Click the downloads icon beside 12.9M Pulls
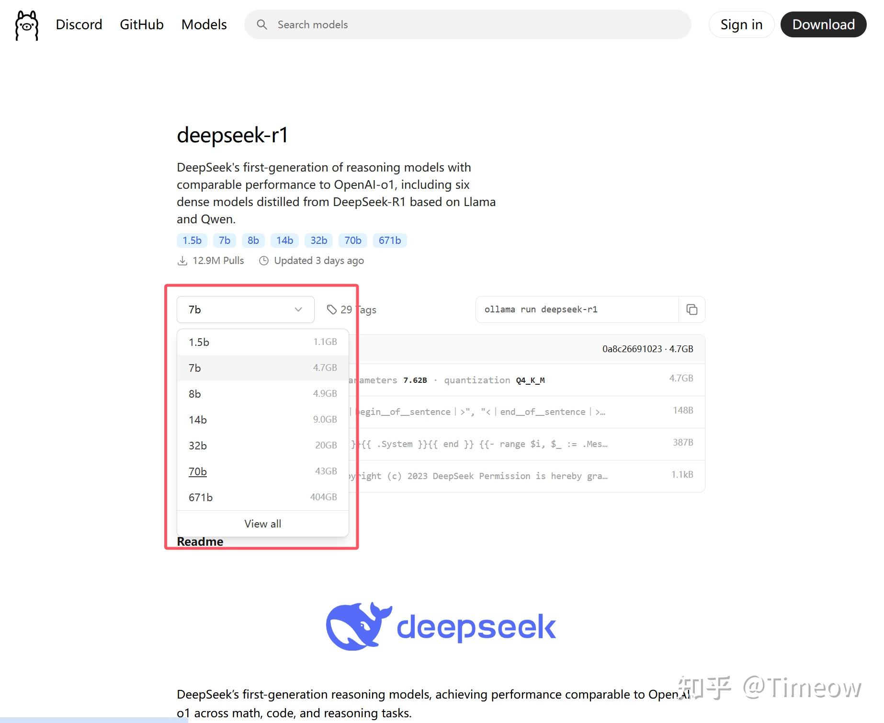Viewport: 884px width, 723px height. tap(182, 260)
